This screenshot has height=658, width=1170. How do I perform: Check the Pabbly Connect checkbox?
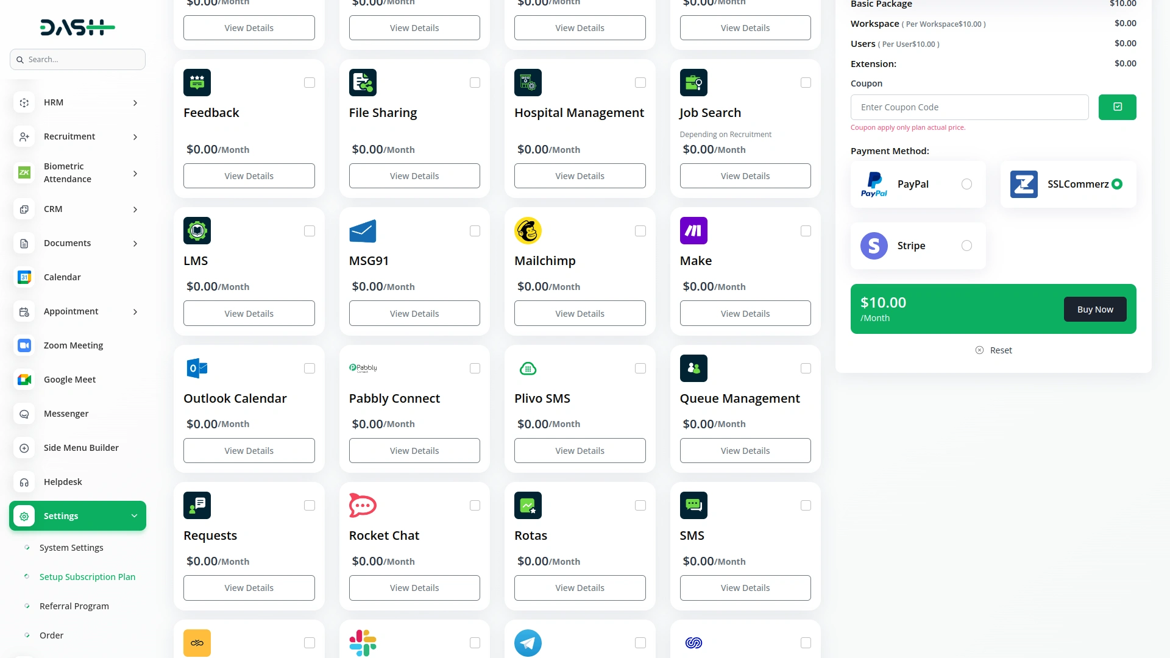click(x=475, y=369)
